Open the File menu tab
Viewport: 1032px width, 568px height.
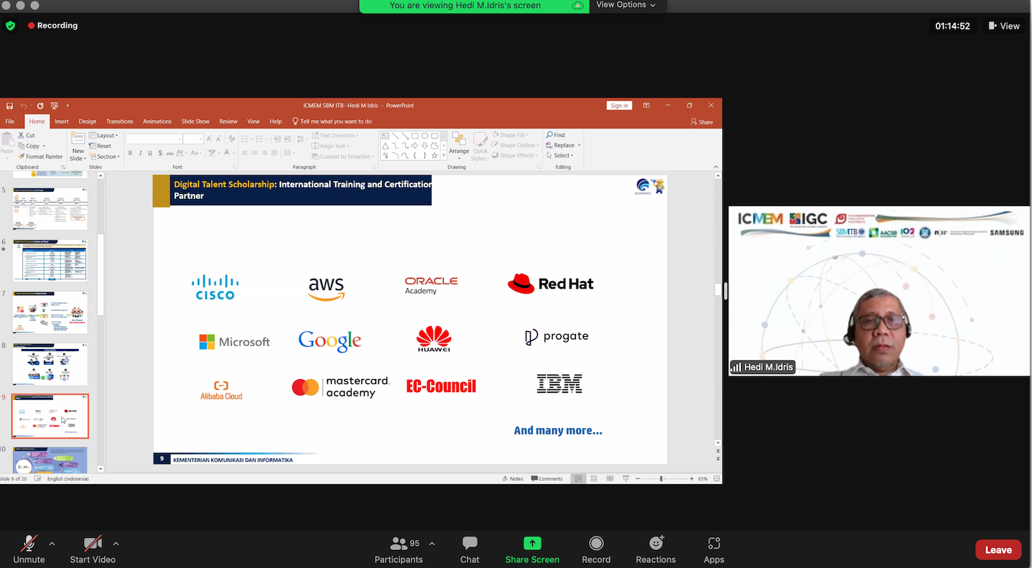tap(10, 121)
